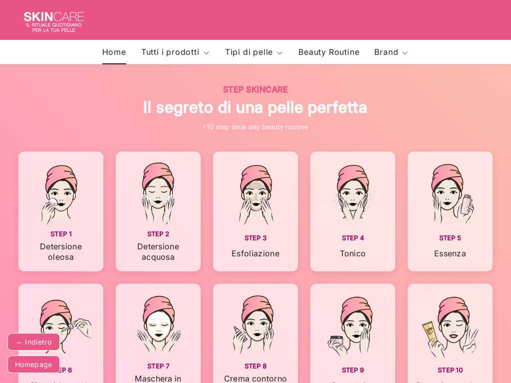
Task: Open the Beauty Routine menu item
Action: (329, 52)
